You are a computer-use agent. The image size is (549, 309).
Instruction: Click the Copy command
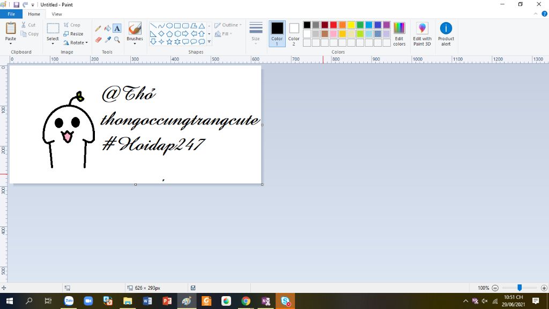(x=29, y=34)
